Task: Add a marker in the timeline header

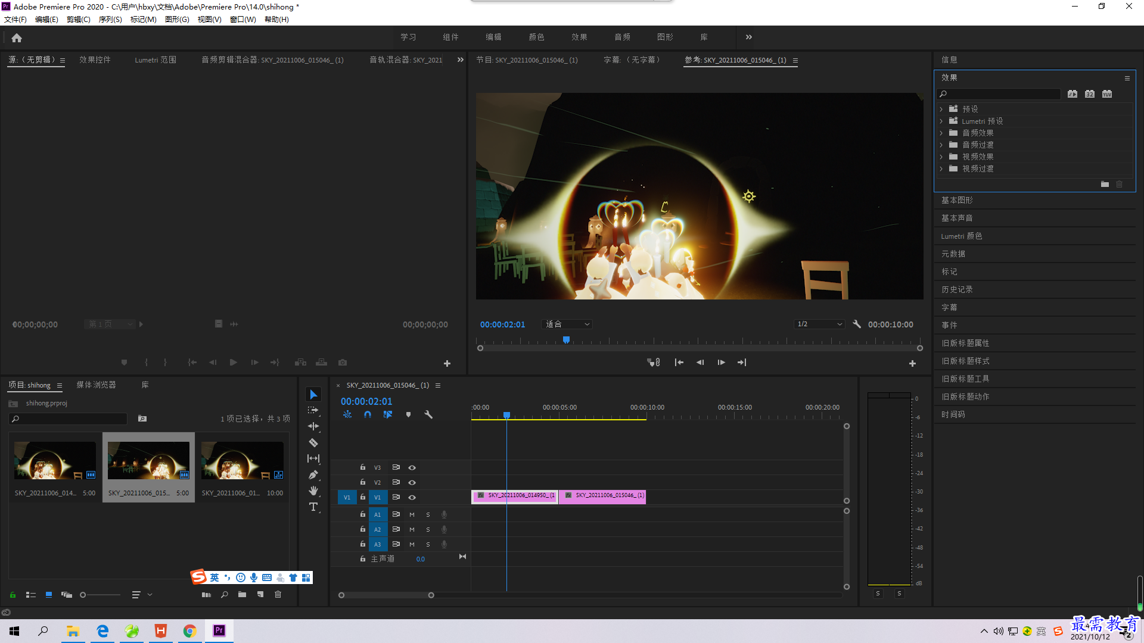Action: [408, 414]
